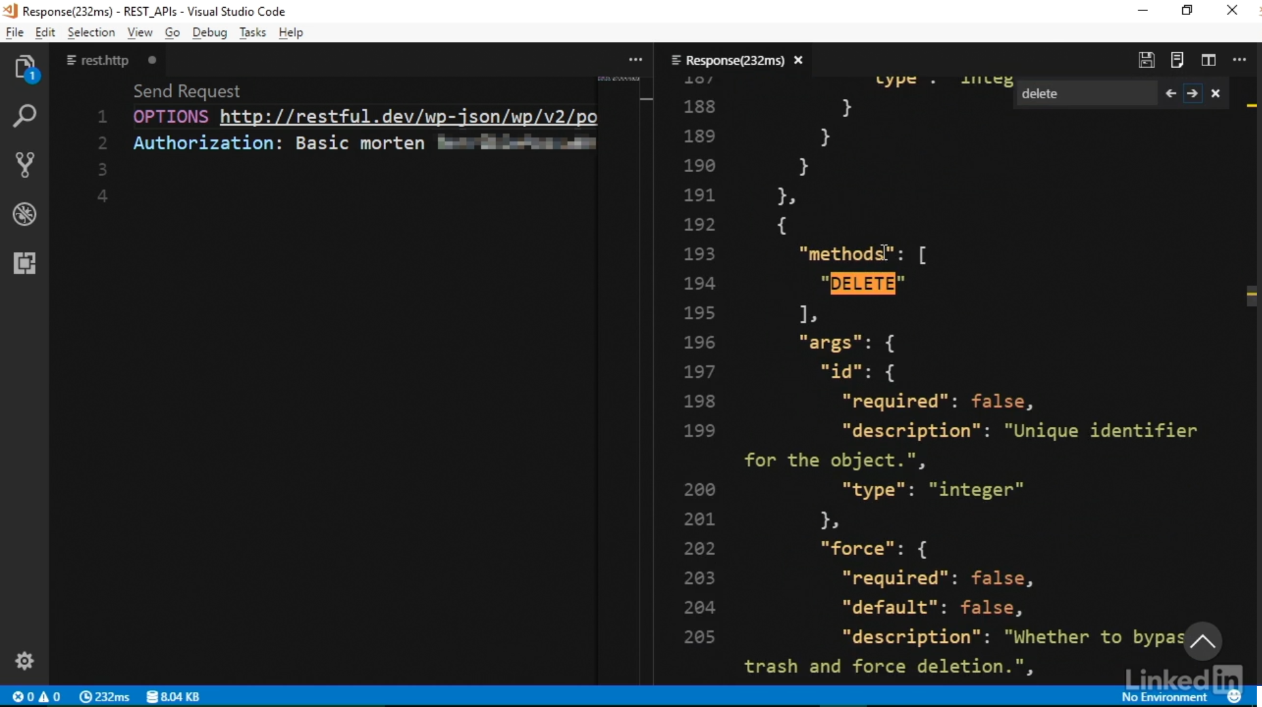The width and height of the screenshot is (1262, 707).
Task: Click the "force" key on line 202
Action: (x=857, y=549)
